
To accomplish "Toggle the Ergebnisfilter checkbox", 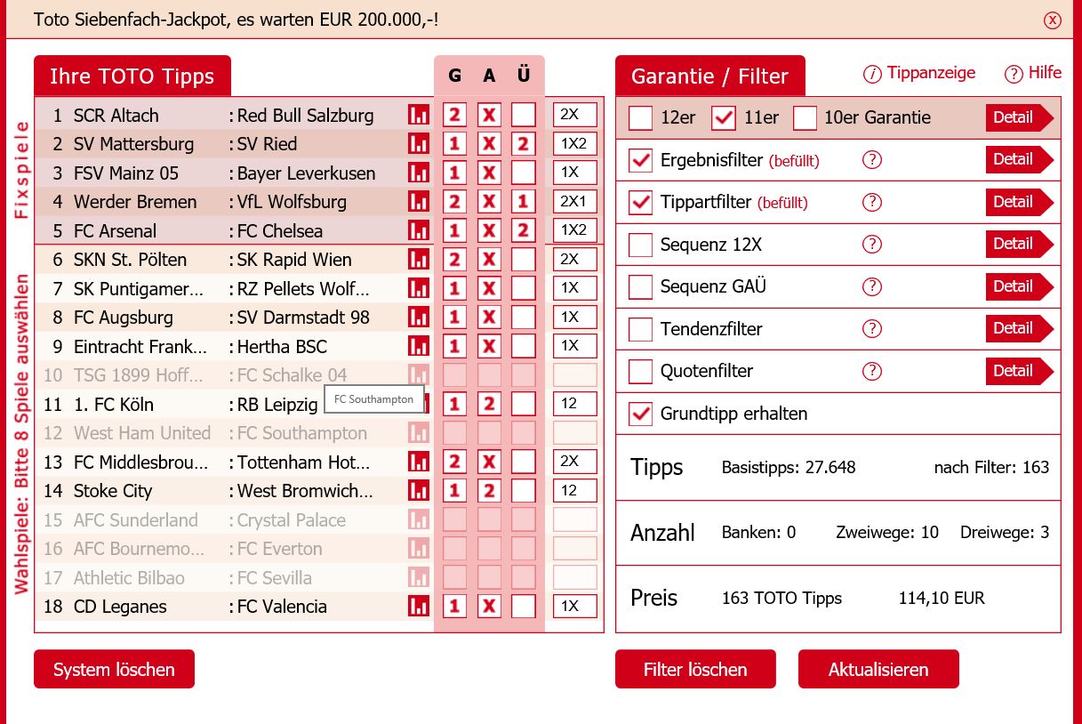I will tap(640, 160).
